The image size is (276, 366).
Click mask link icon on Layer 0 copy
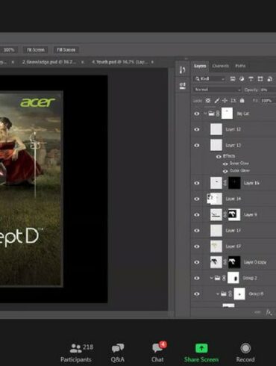(x=225, y=262)
